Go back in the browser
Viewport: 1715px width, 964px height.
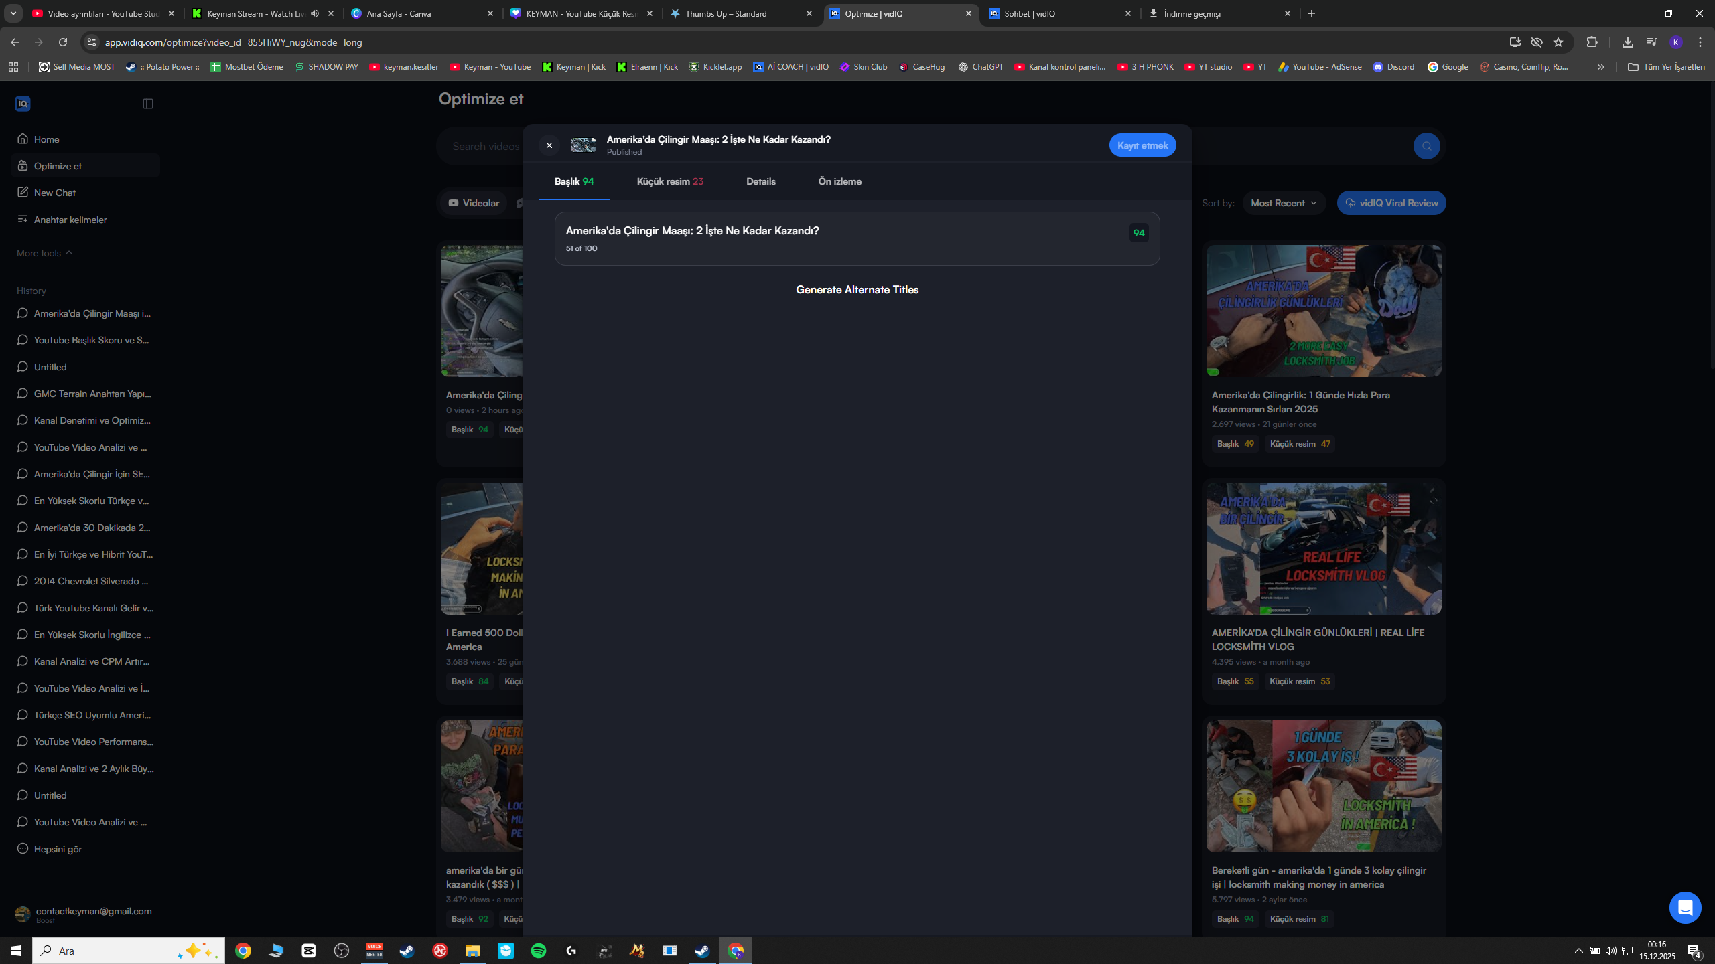(15, 42)
